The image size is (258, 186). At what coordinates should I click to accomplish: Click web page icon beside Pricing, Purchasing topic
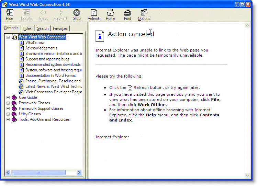pyautogui.click(x=22, y=81)
